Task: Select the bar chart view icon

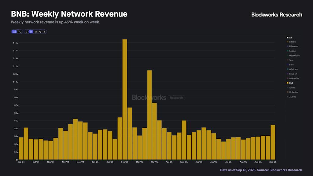Action: 14,32
